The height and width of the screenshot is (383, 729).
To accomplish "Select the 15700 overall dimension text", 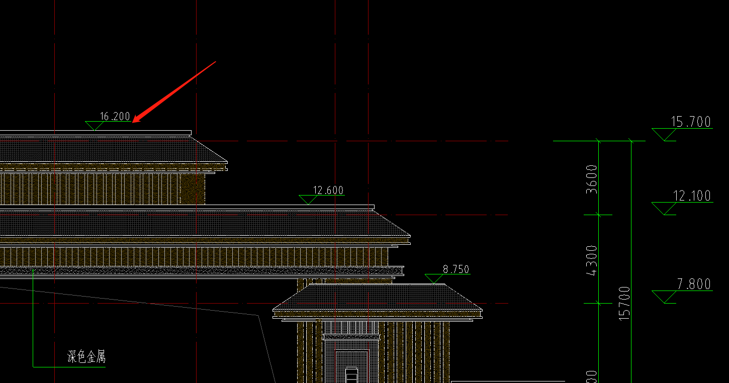I will pos(624,303).
